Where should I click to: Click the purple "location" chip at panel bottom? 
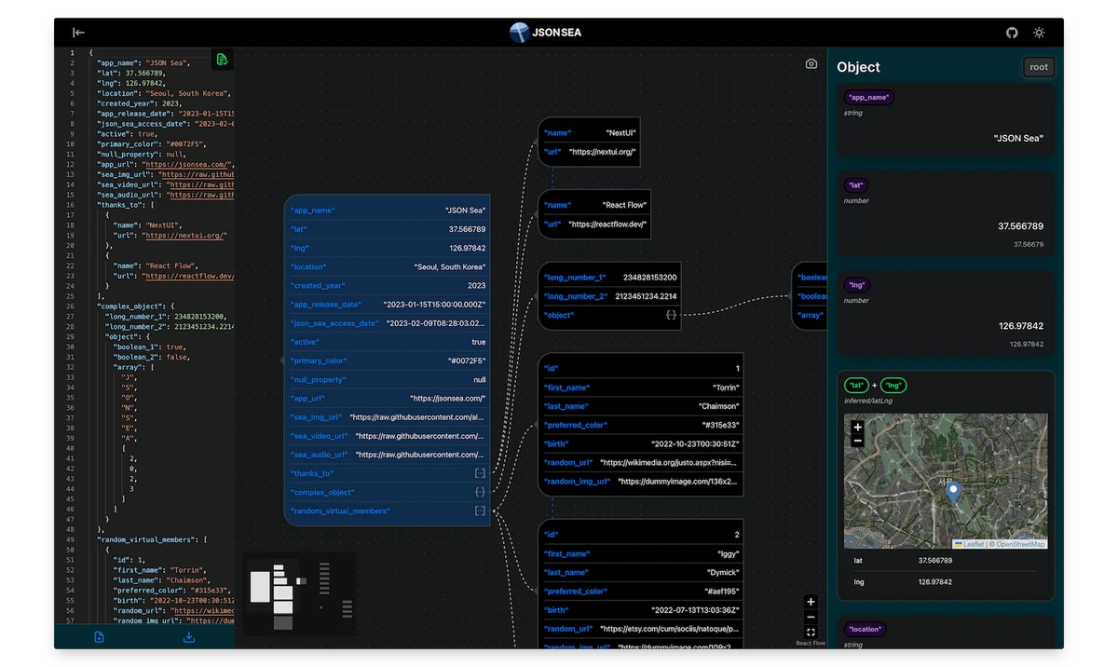pyautogui.click(x=865, y=629)
